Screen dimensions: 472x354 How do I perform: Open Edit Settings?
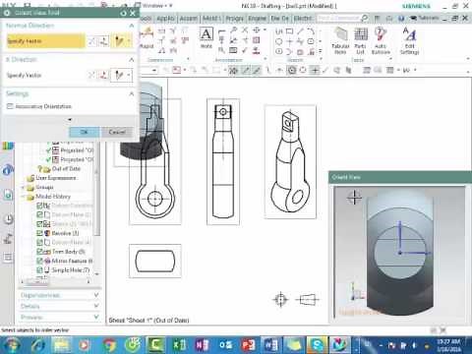click(409, 40)
